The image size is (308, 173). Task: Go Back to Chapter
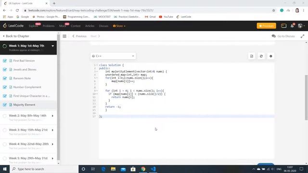[x=16, y=36]
